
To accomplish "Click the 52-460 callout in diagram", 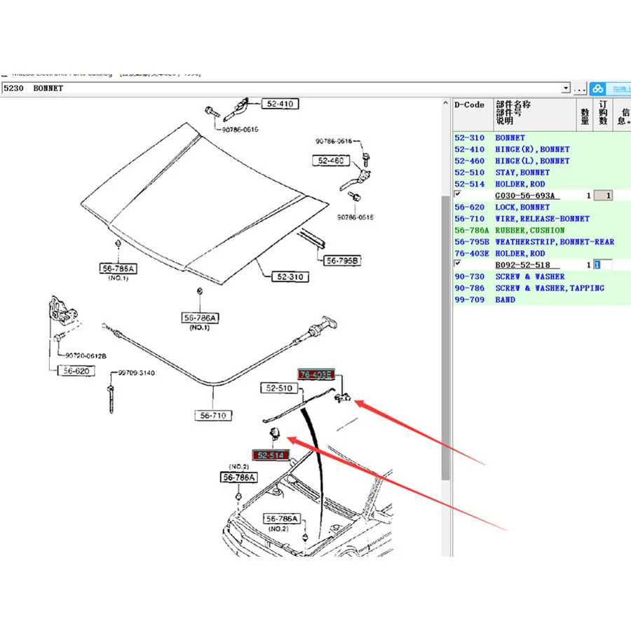I will pos(331,161).
